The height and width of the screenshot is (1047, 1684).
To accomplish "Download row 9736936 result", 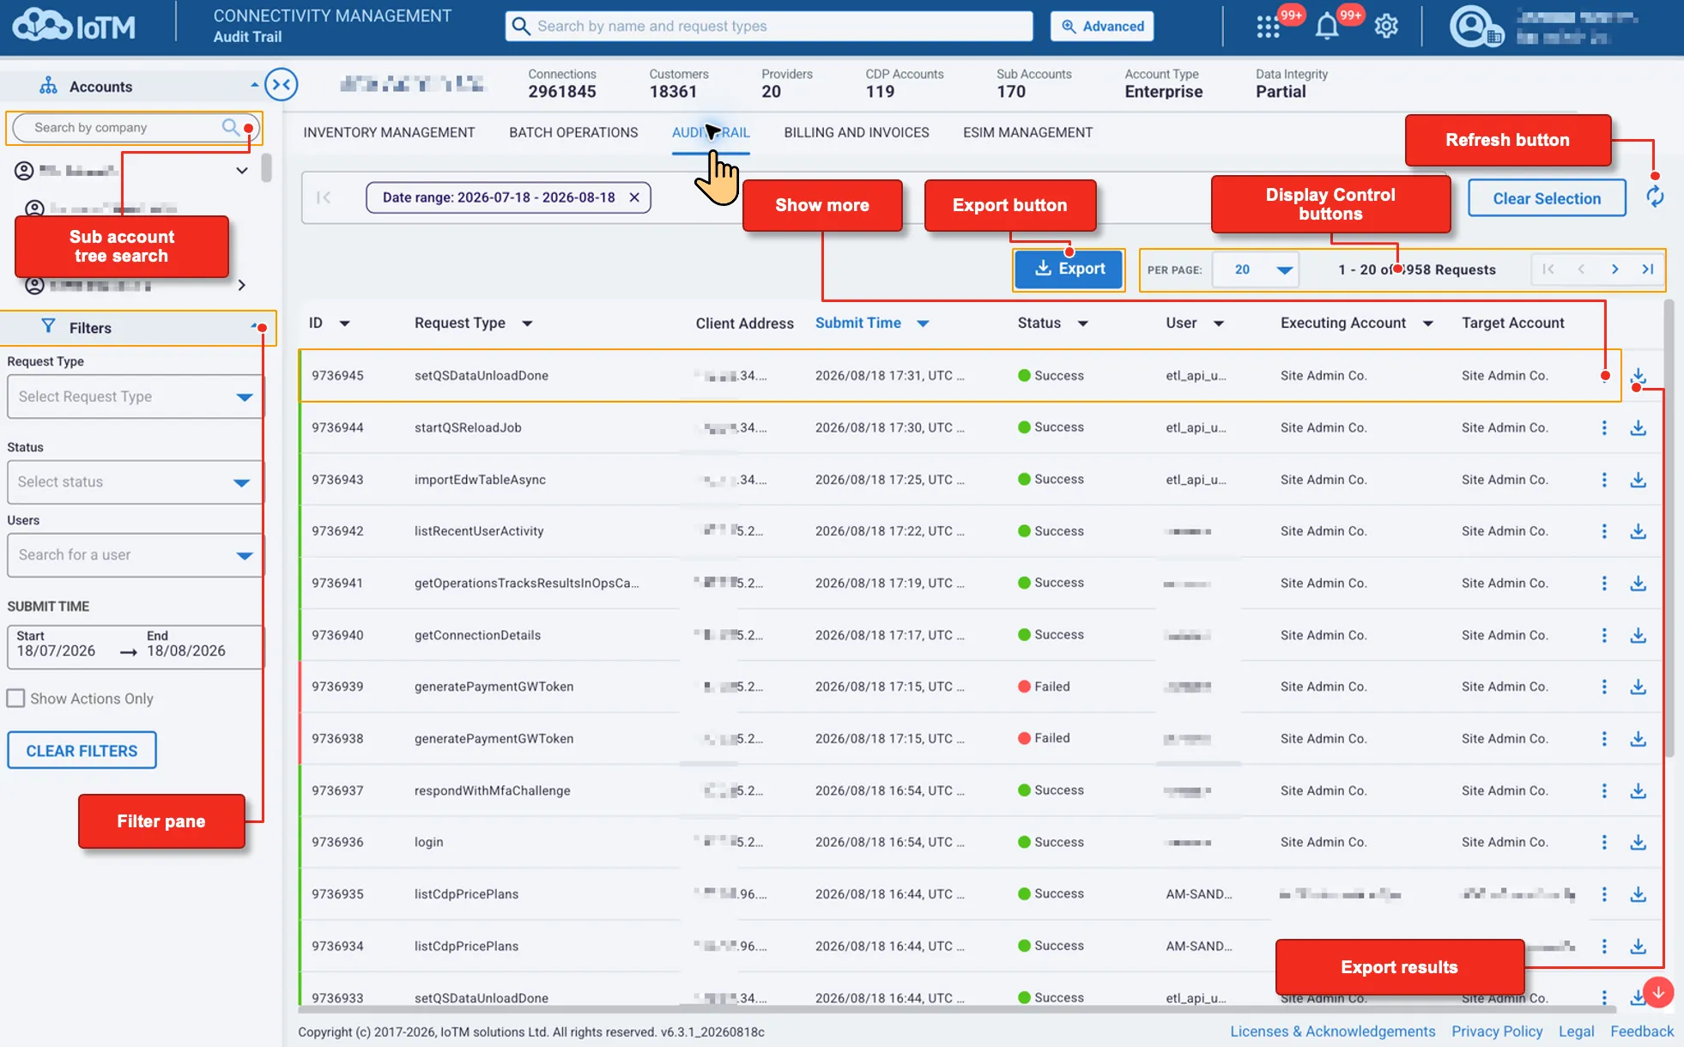I will (1639, 843).
